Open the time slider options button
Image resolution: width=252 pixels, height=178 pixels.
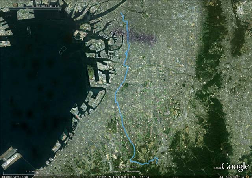pyautogui.click(x=59, y=10)
